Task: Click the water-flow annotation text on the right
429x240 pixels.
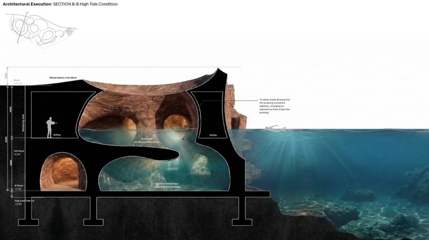Action: tap(275, 106)
